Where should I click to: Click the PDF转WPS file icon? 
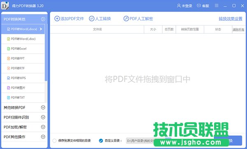9,78
